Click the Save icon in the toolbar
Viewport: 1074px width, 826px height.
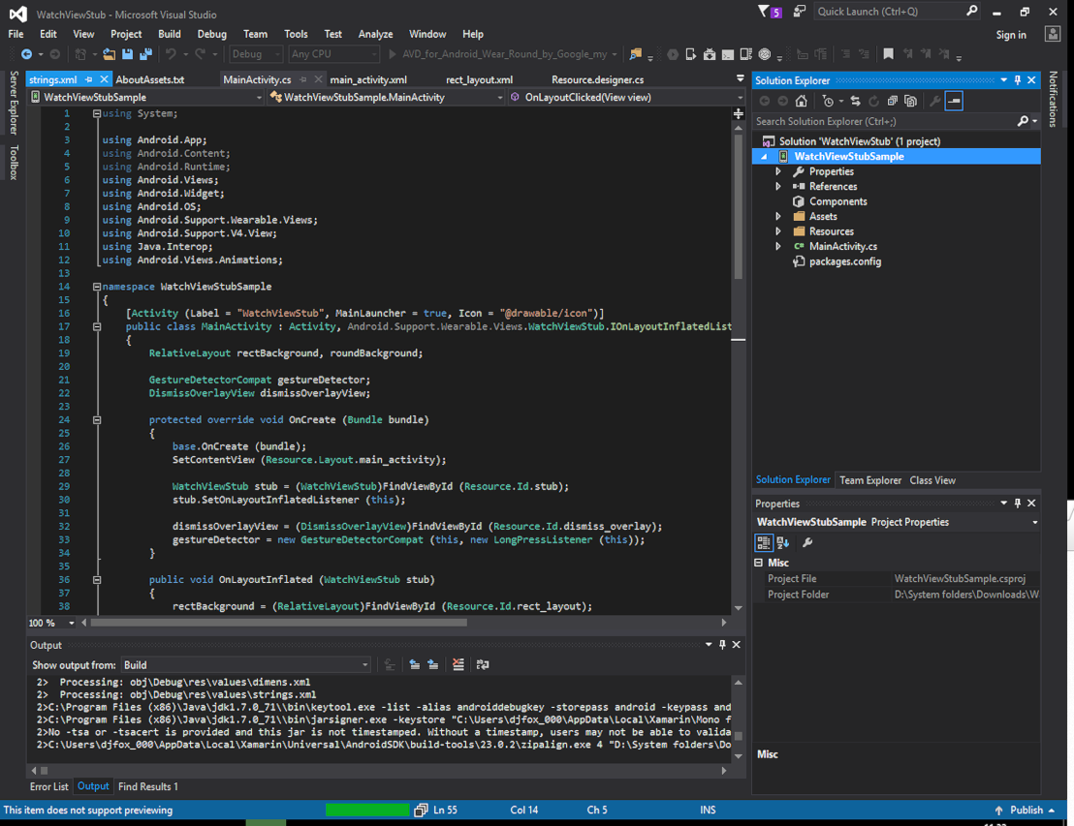click(127, 54)
